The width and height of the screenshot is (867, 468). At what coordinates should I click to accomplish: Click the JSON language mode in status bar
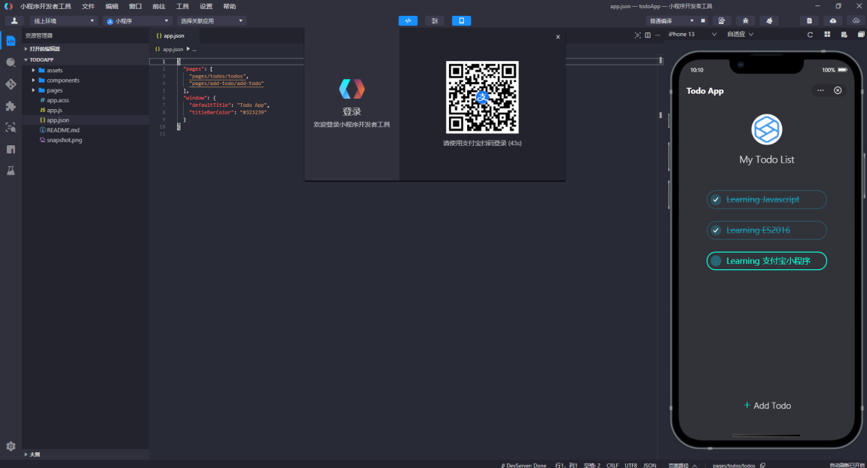tap(650, 465)
